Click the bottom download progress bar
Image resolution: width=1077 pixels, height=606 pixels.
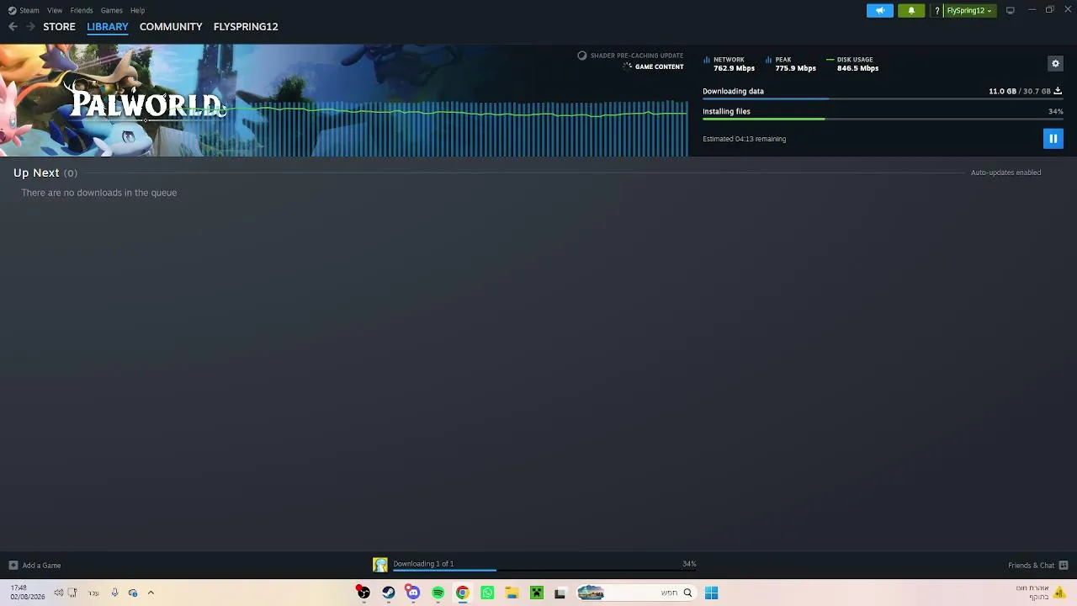pos(544,571)
